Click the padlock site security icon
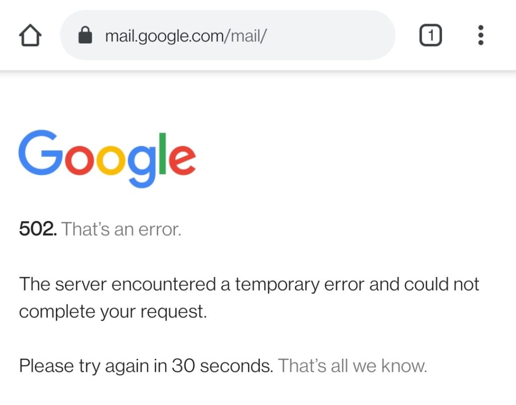The width and height of the screenshot is (516, 405). pyautogui.click(x=86, y=35)
